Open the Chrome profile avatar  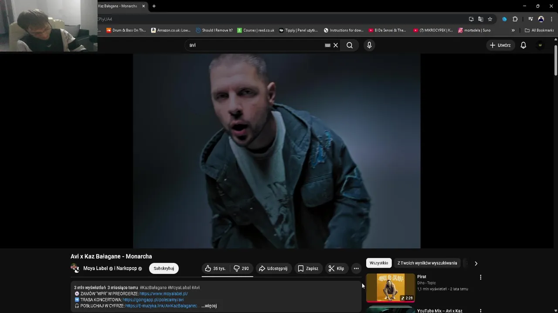541,19
